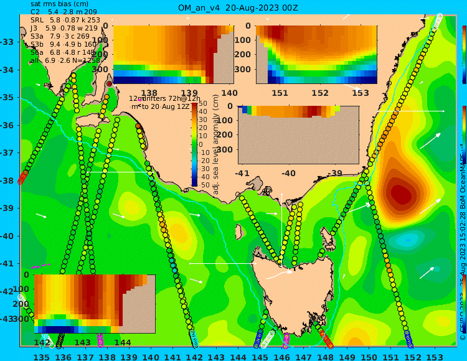Click the -41 latitude label on left axis
Screen dimensions: 467x361
[7, 264]
